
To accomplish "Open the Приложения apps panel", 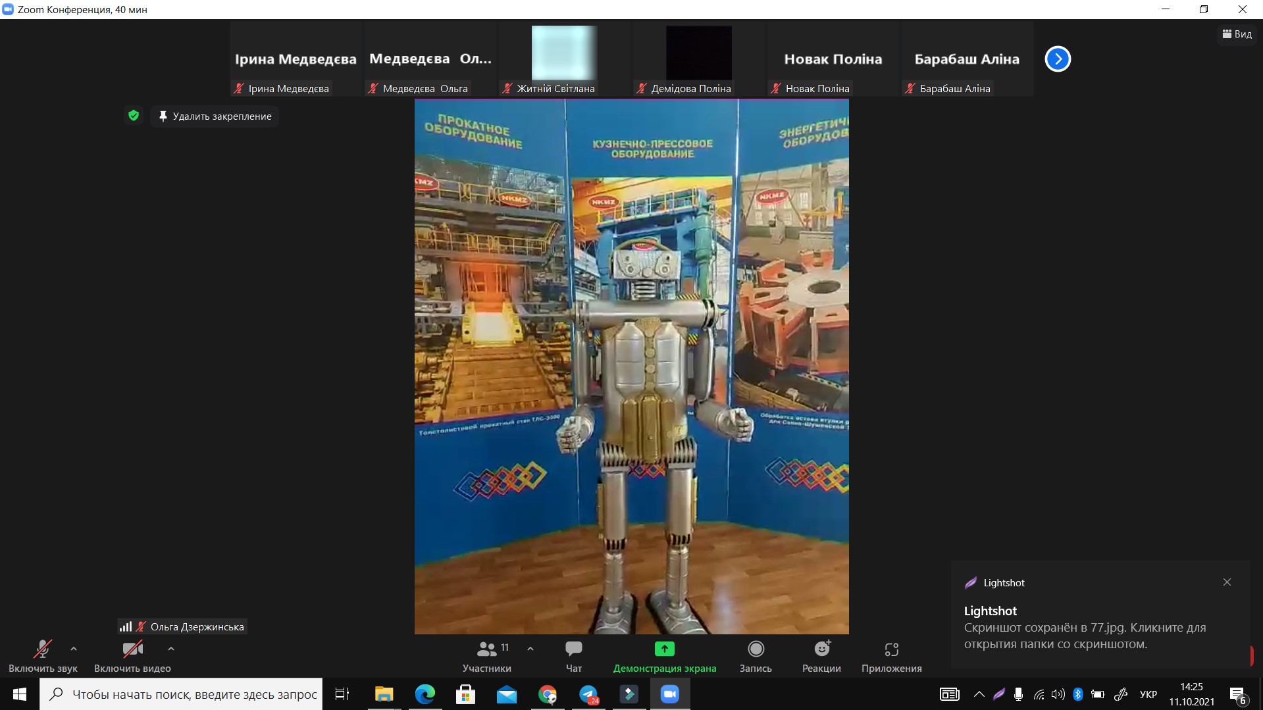I will pyautogui.click(x=892, y=656).
